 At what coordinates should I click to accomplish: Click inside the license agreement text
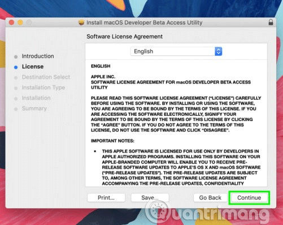point(176,123)
